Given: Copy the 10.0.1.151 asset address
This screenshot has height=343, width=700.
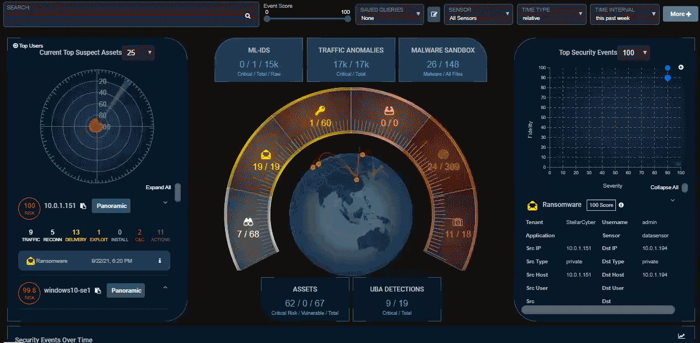Looking at the screenshot, I should click(83, 206).
